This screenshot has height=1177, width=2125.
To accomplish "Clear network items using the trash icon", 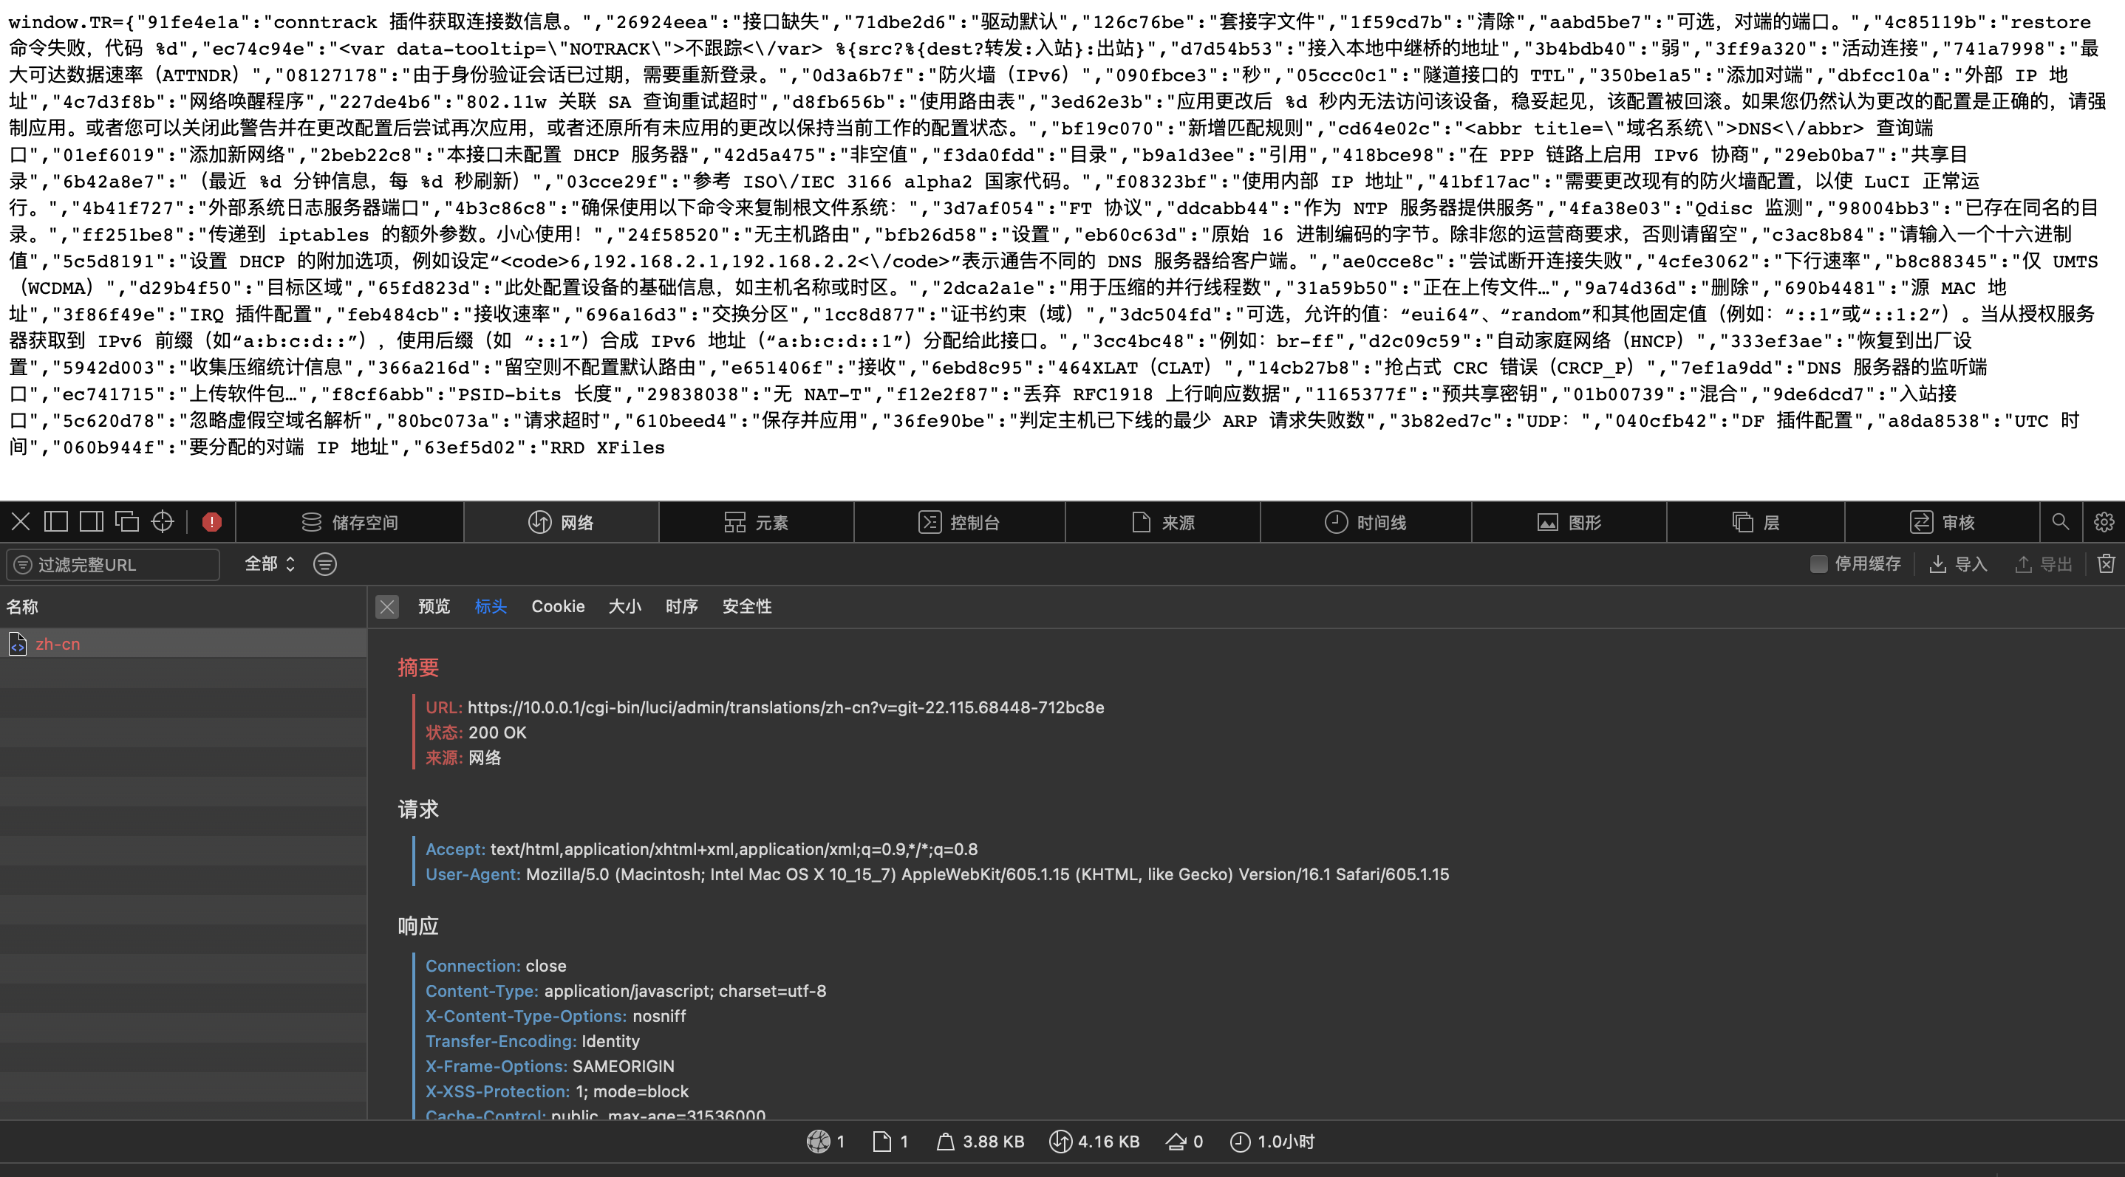I will point(2107,564).
